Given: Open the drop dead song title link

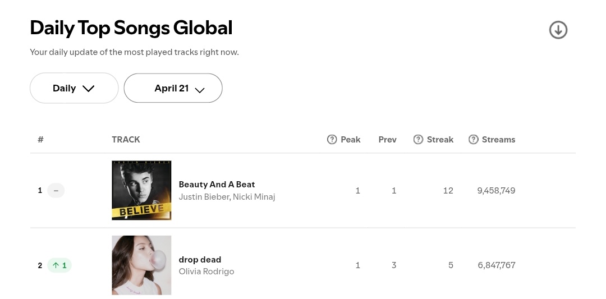Looking at the screenshot, I should click(x=200, y=260).
